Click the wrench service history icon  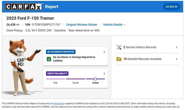coord(119,47)
